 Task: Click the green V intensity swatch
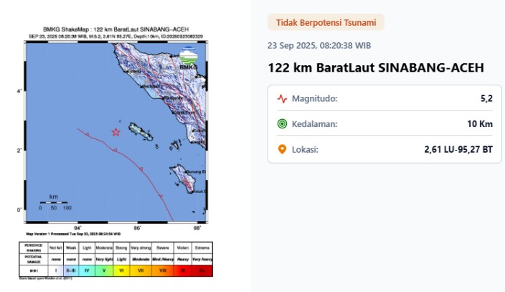click(104, 270)
